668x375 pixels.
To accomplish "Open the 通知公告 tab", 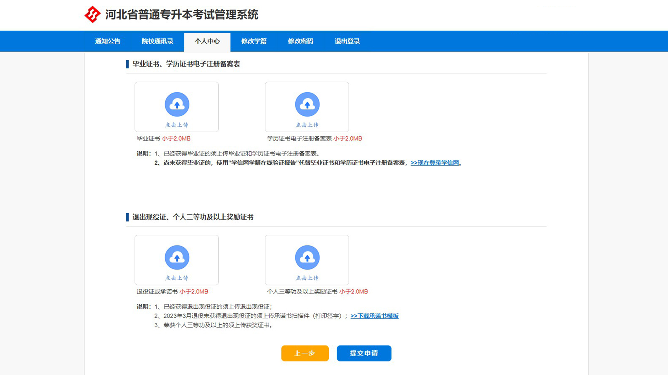I will pos(108,41).
